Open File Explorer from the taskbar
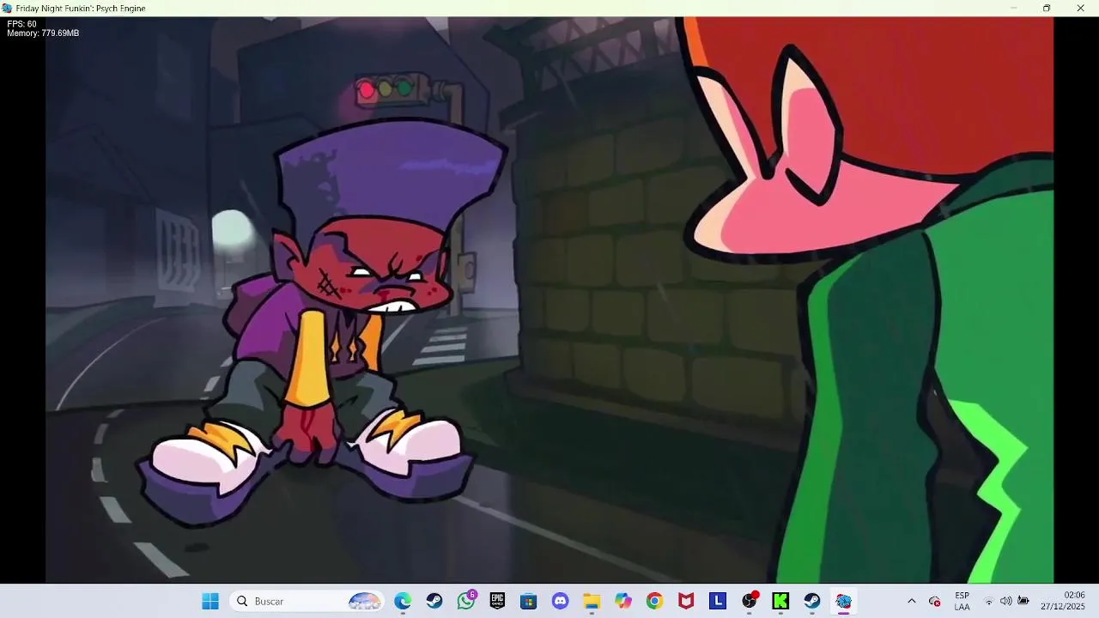The height and width of the screenshot is (618, 1099). click(x=592, y=601)
